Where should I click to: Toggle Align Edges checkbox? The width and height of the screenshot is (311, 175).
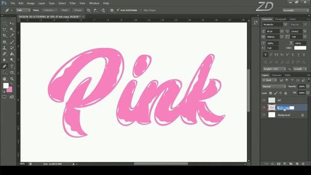pos(141,10)
